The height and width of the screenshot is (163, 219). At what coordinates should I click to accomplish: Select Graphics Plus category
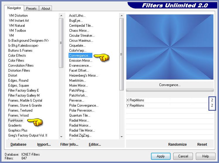click(18, 130)
